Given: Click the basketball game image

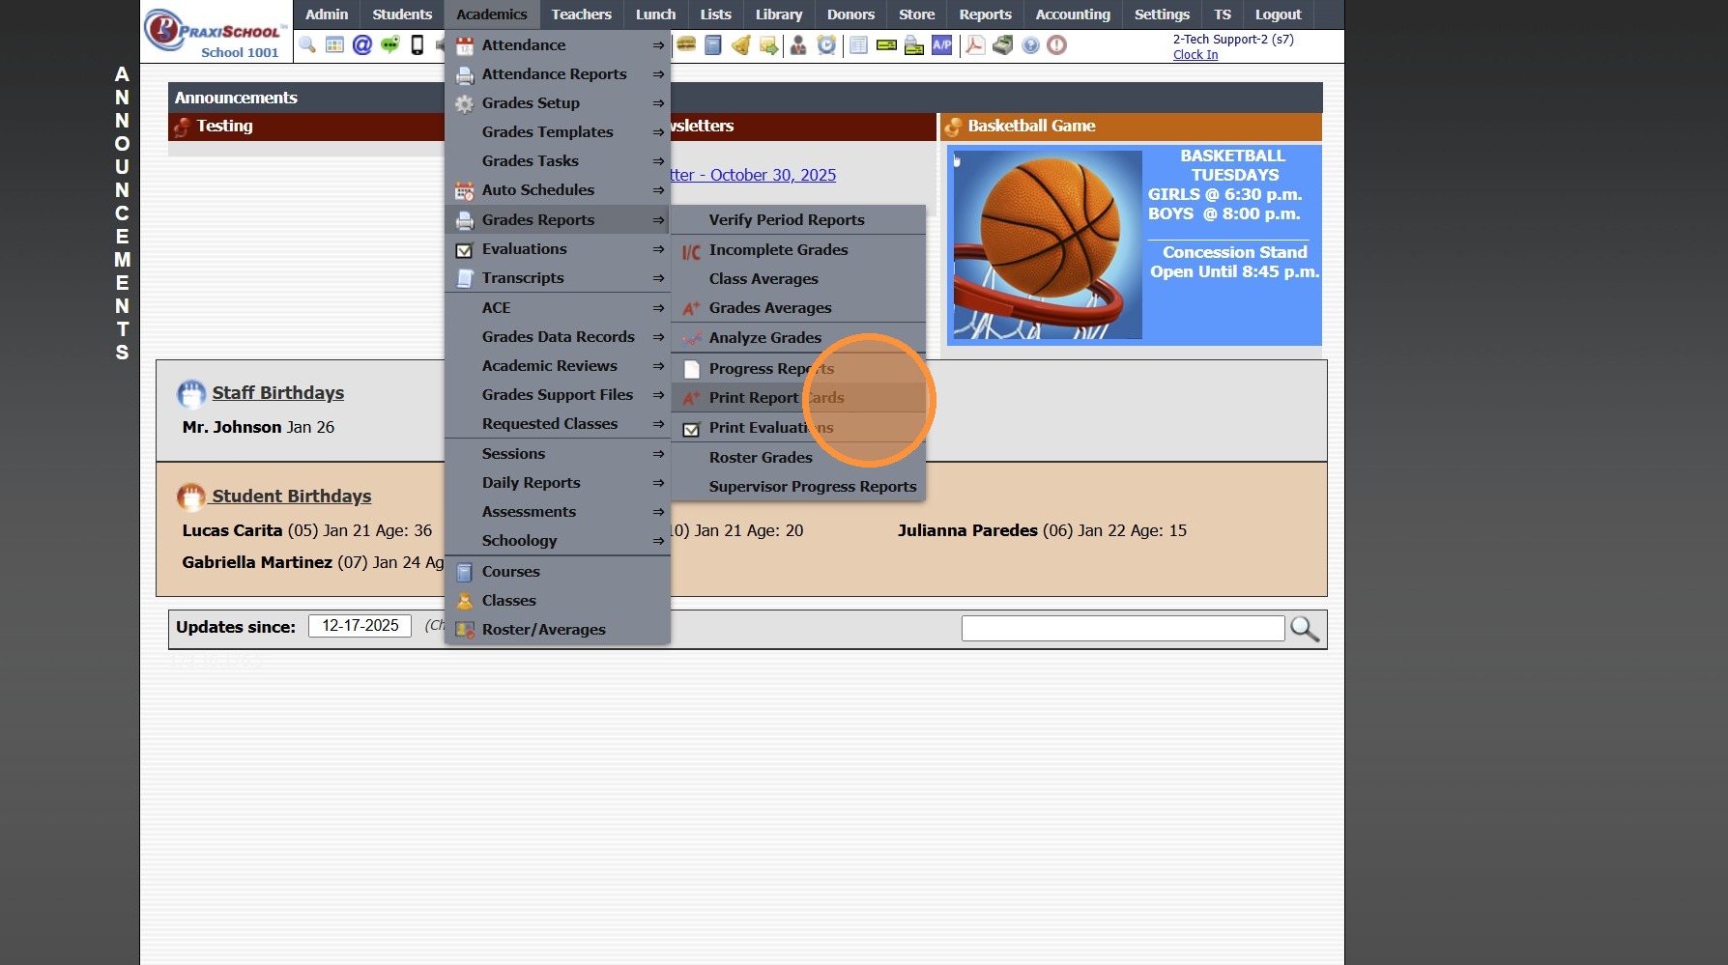Looking at the screenshot, I should (x=1048, y=244).
